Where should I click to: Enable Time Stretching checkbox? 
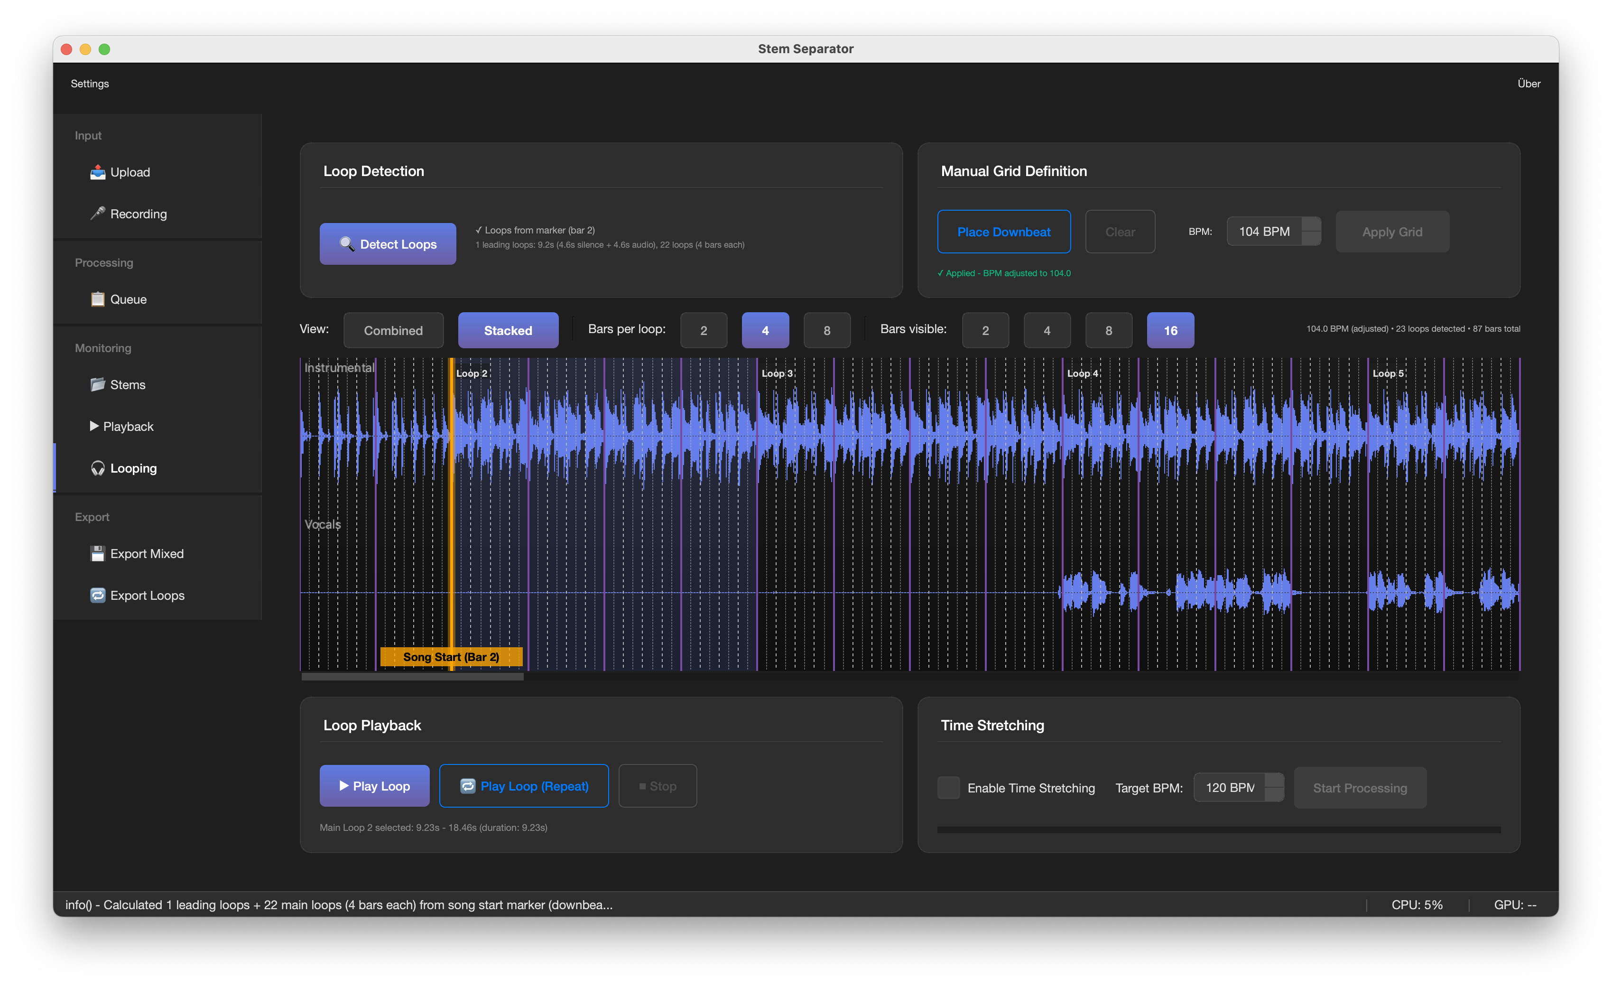click(948, 787)
